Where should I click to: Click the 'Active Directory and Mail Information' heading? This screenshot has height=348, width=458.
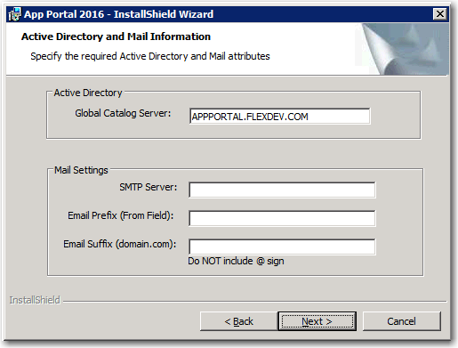(116, 36)
